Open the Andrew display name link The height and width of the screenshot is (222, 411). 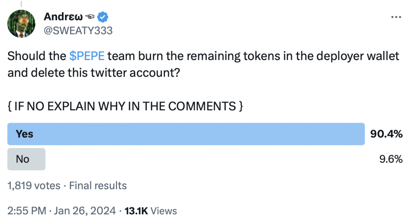click(x=63, y=17)
